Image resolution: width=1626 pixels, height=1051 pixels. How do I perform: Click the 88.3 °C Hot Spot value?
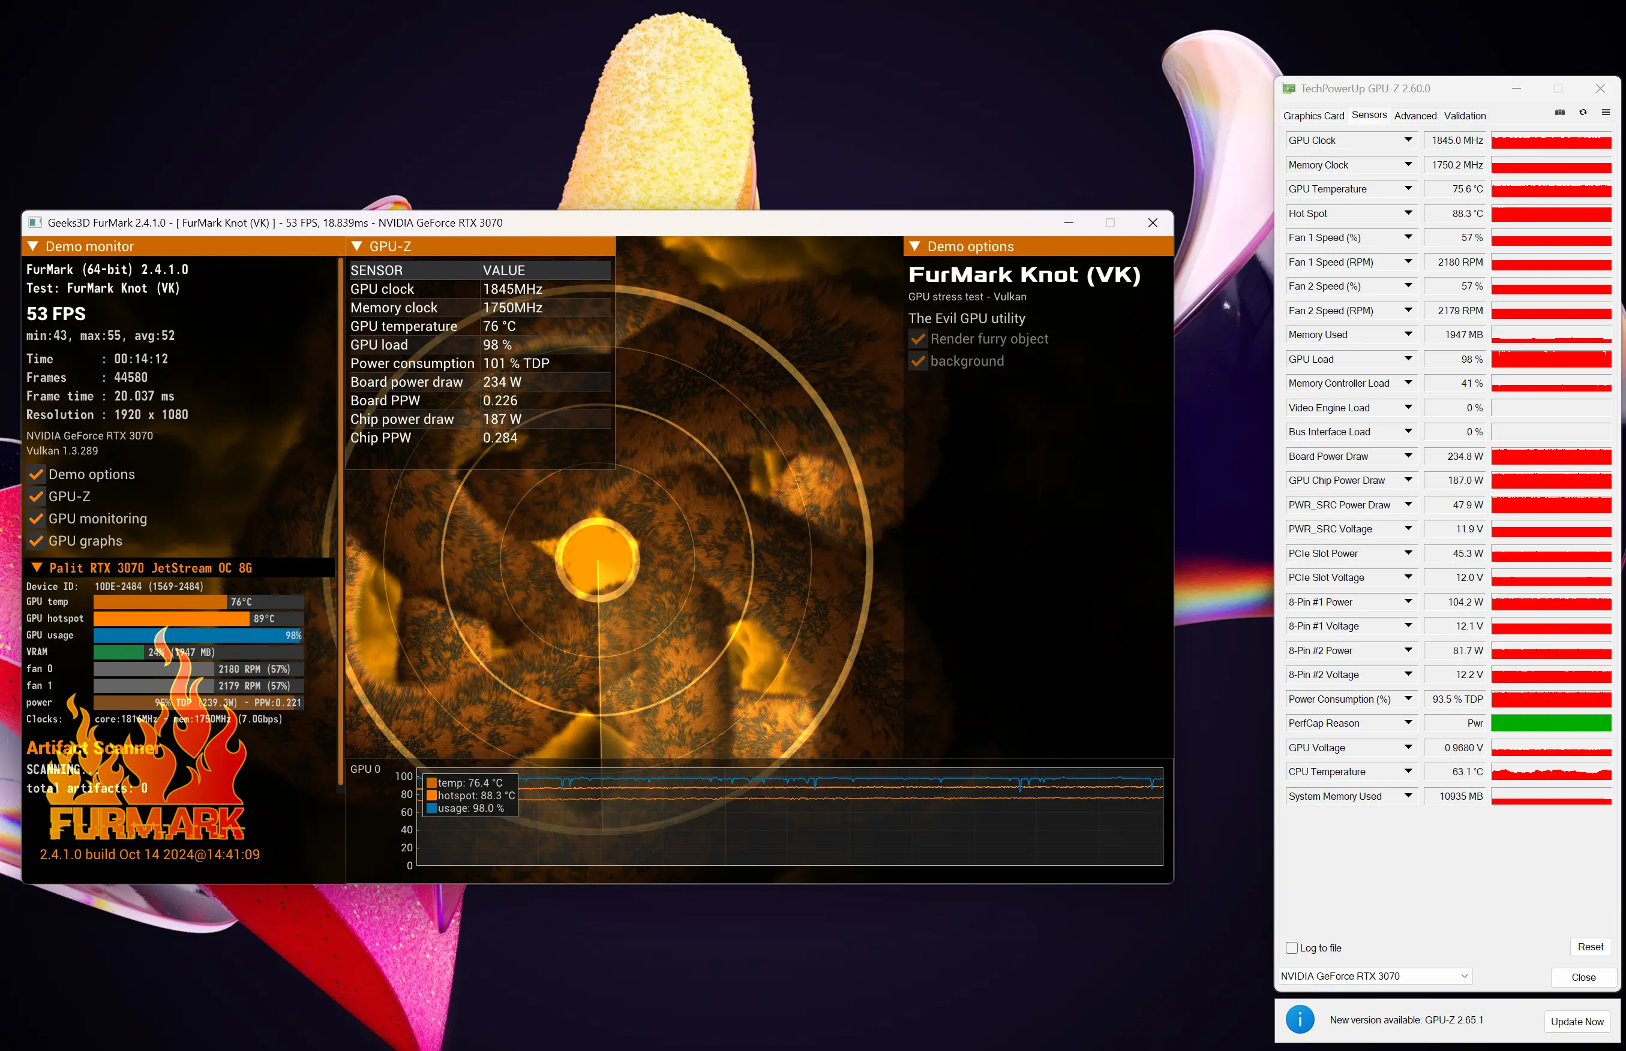tap(1456, 213)
